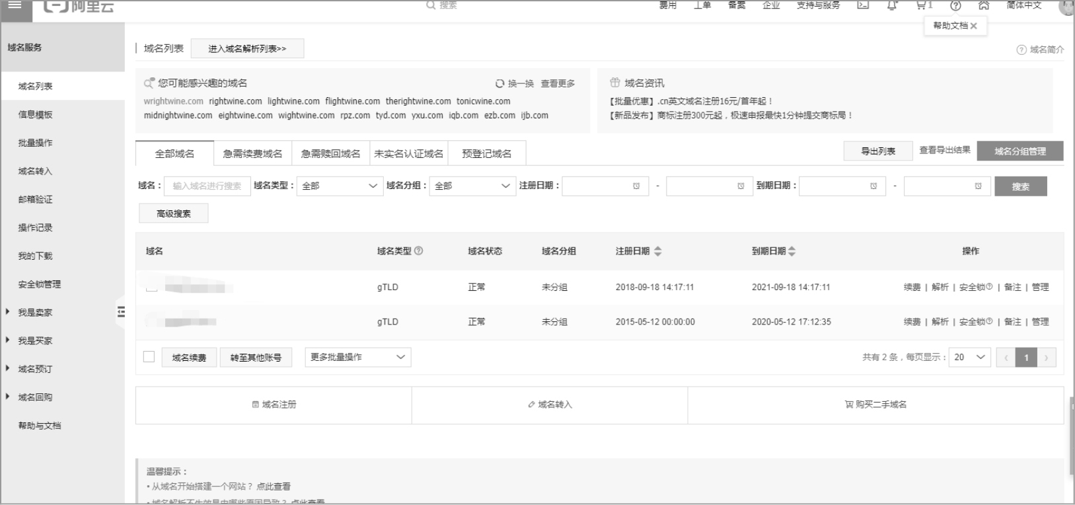
Task: Click the notification bell icon
Action: tap(892, 5)
